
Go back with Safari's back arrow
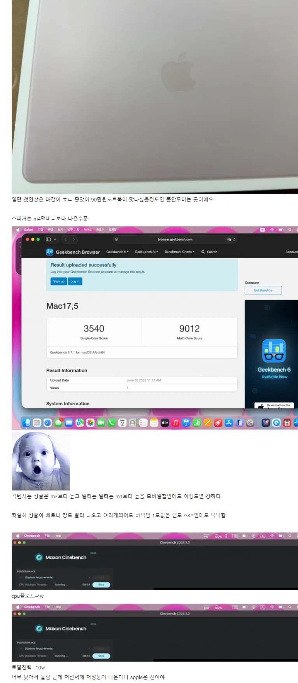click(65, 240)
